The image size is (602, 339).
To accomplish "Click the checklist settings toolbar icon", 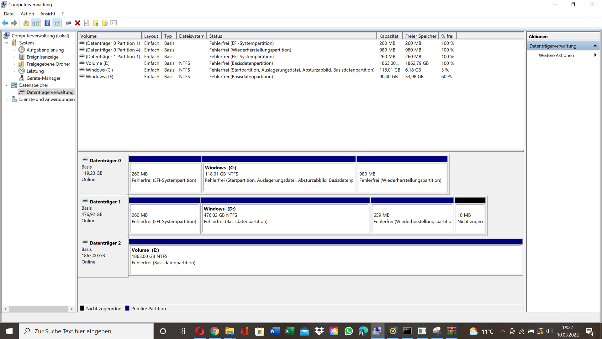I will coord(114,23).
